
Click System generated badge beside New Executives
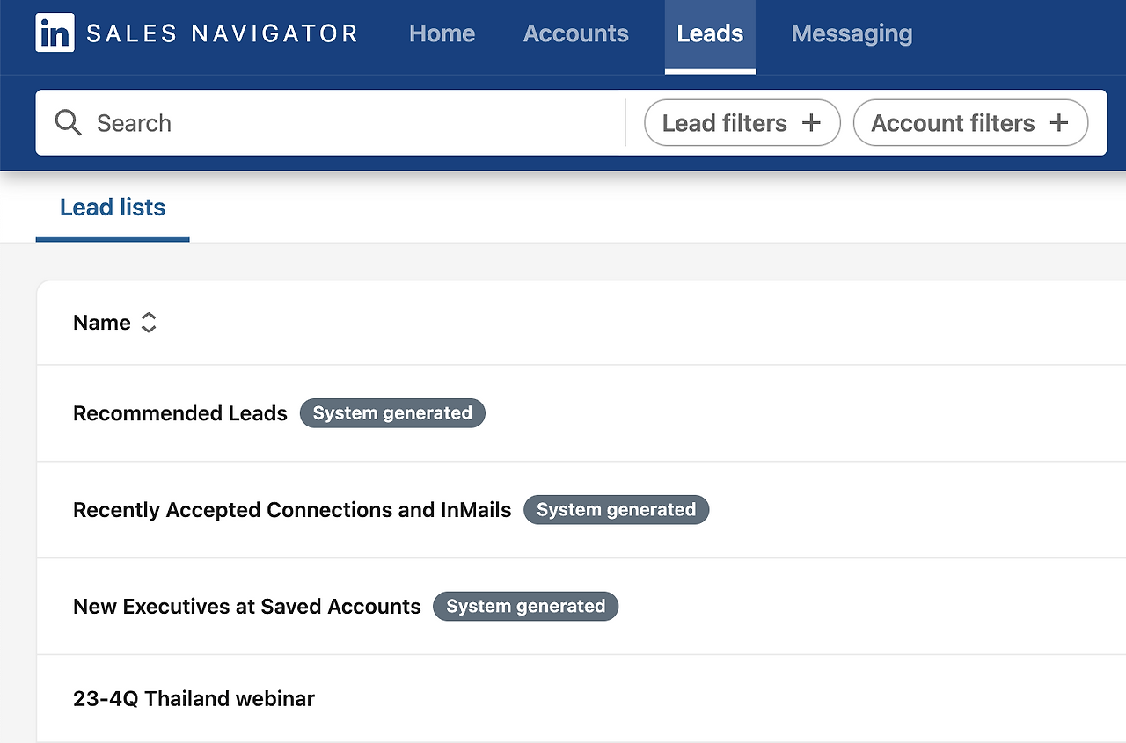click(525, 607)
